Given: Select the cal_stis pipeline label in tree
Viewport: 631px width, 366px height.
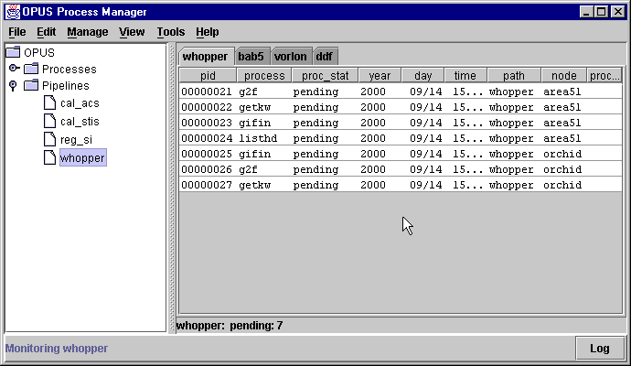Looking at the screenshot, I should tap(80, 122).
